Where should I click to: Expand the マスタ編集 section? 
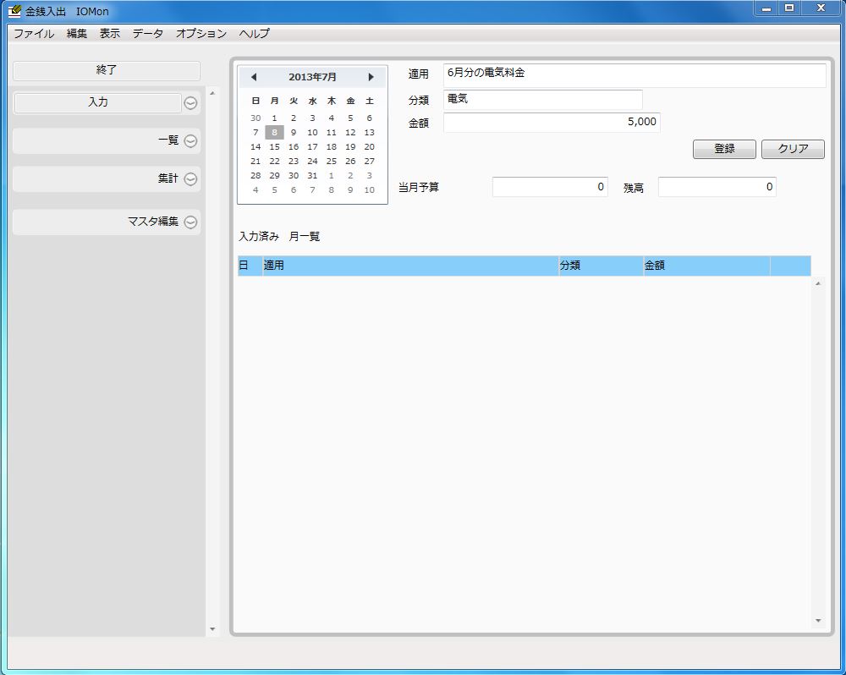(190, 222)
